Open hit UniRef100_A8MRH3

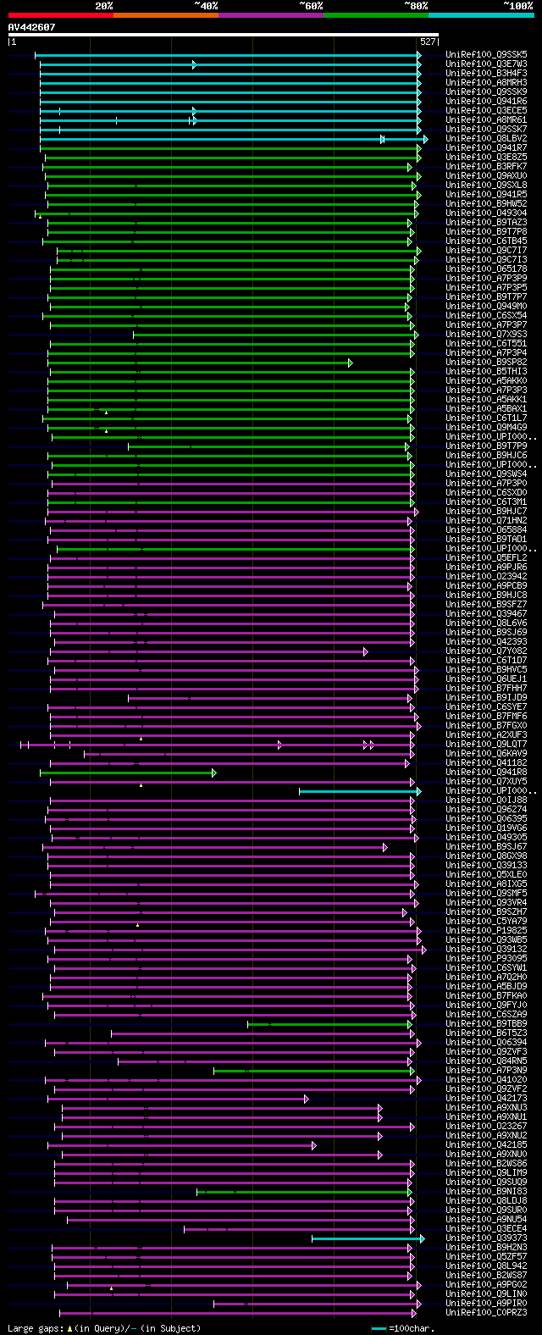click(x=487, y=82)
